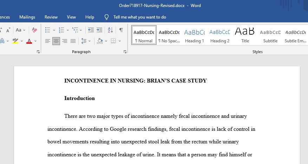Viewport: 308px width, 164px height.
Task: Apply red font color
Action: 29,41
